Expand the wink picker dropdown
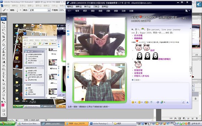Viewport: 202px width, 126px height. point(142,102)
